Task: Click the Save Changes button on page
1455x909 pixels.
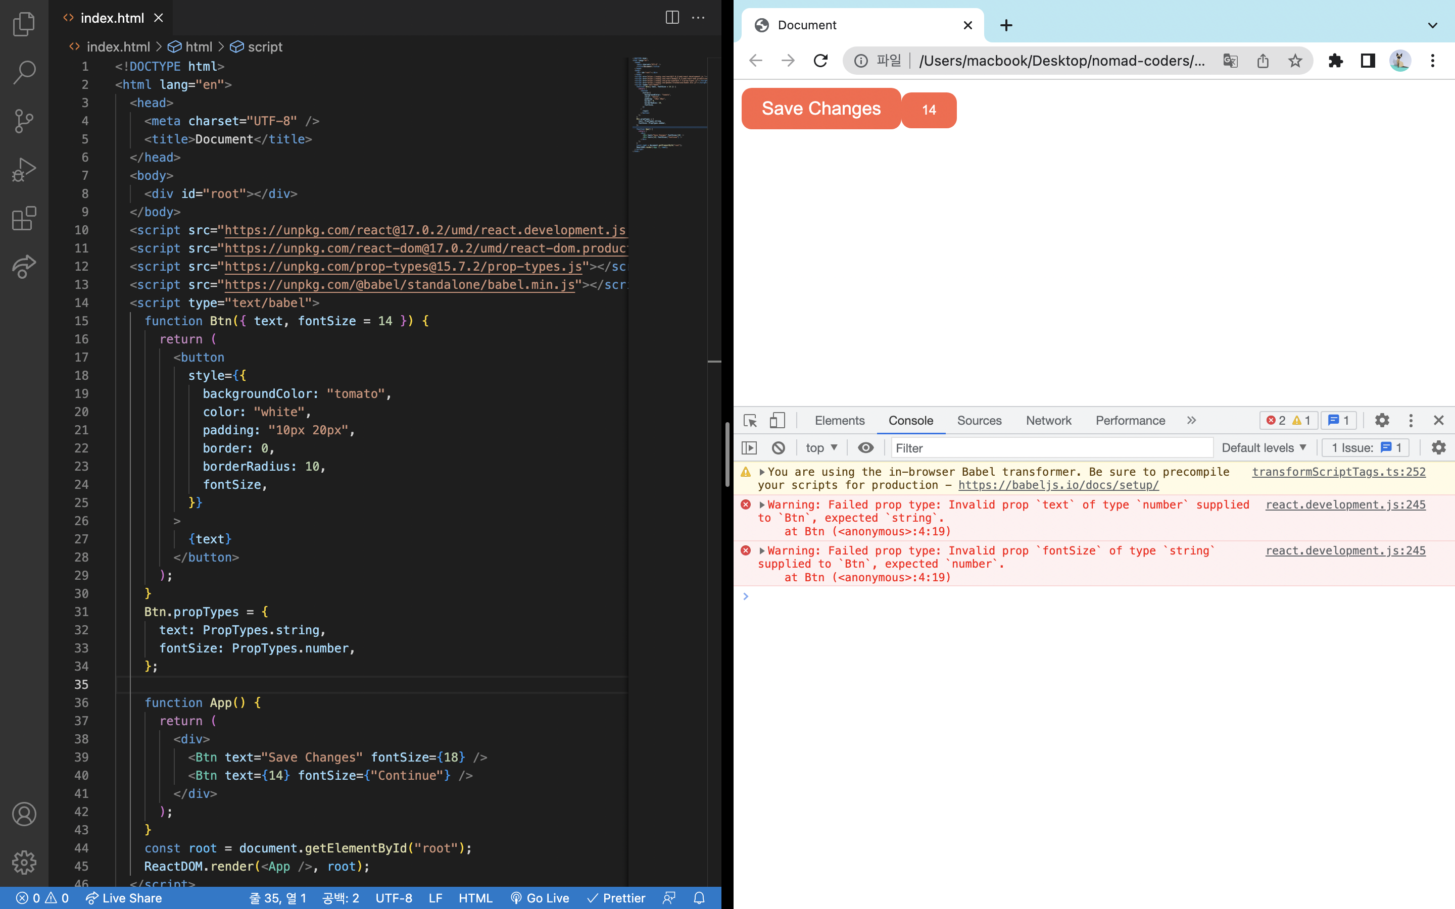Action: point(821,109)
